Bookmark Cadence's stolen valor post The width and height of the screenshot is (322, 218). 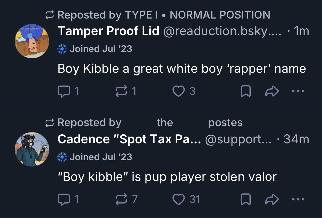(246, 199)
